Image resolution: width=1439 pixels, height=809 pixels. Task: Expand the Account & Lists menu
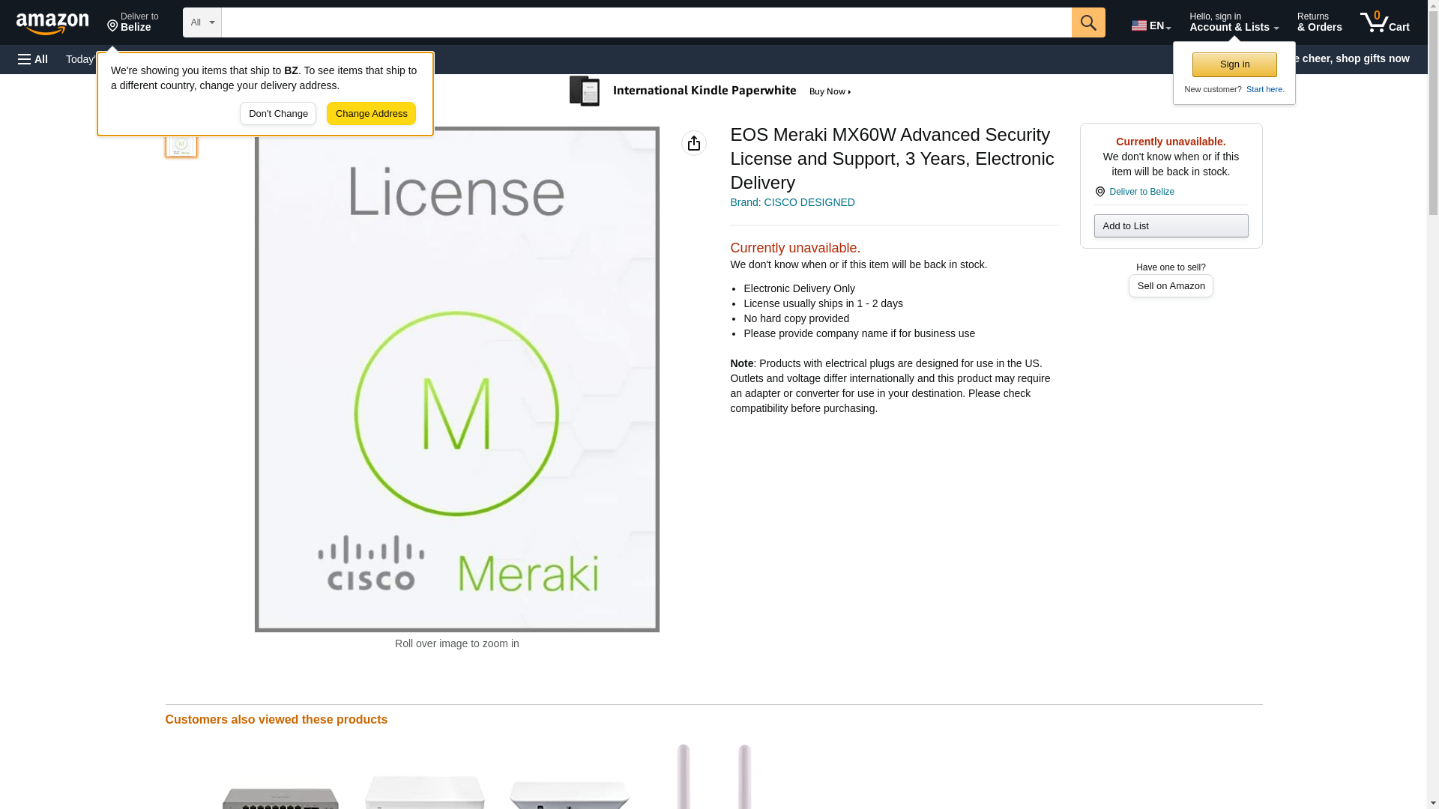pos(1233,22)
